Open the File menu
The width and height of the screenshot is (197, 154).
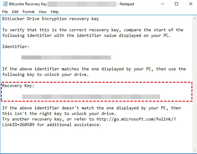coord(5,12)
